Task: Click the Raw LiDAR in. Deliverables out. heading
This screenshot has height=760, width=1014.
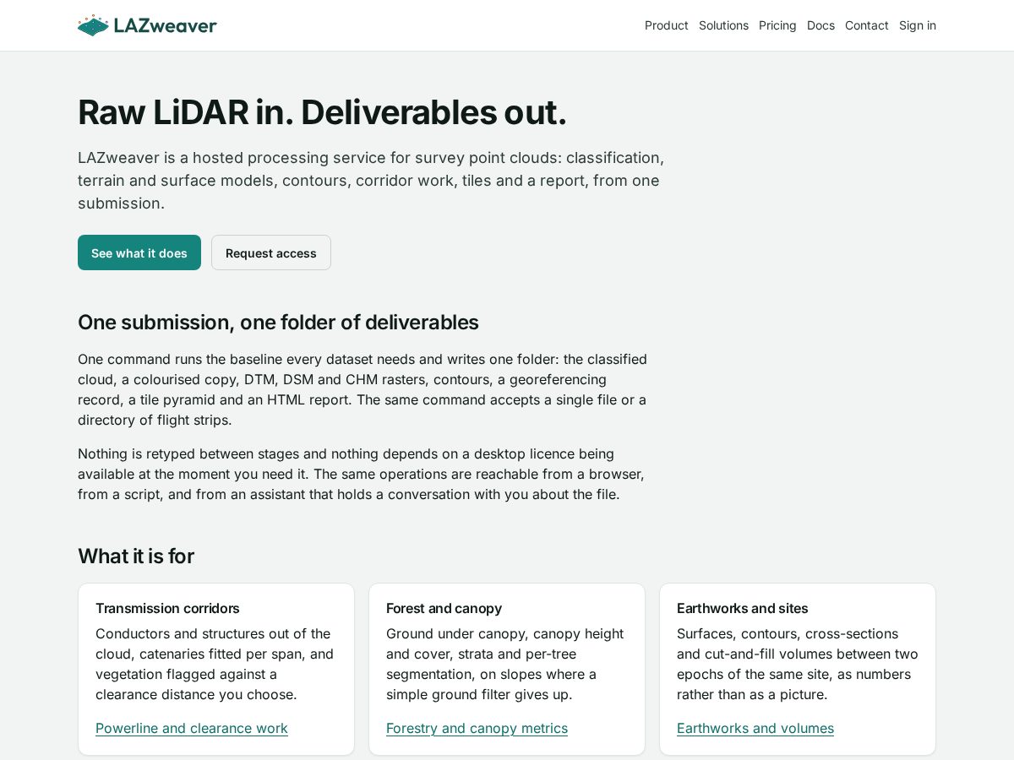Action: click(322, 112)
